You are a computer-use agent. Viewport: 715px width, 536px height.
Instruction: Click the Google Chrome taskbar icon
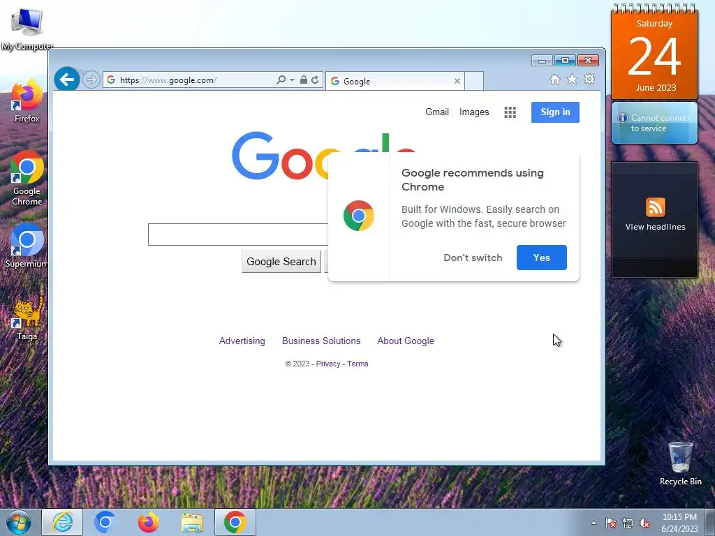click(x=235, y=522)
